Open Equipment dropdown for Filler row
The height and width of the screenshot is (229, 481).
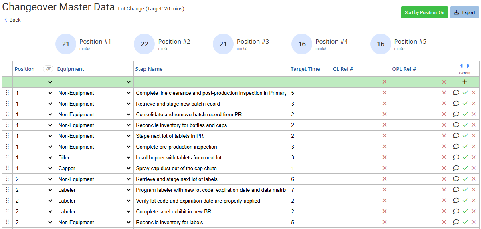point(129,157)
